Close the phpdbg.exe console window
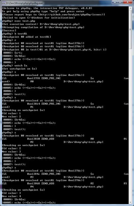This screenshot has width=134, height=206. (127, 2)
